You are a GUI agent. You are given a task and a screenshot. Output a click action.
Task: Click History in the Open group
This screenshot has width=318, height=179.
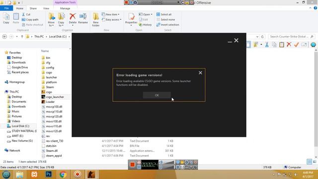[145, 25]
